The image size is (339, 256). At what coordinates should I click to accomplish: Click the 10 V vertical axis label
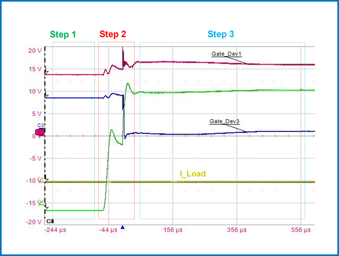click(34, 91)
